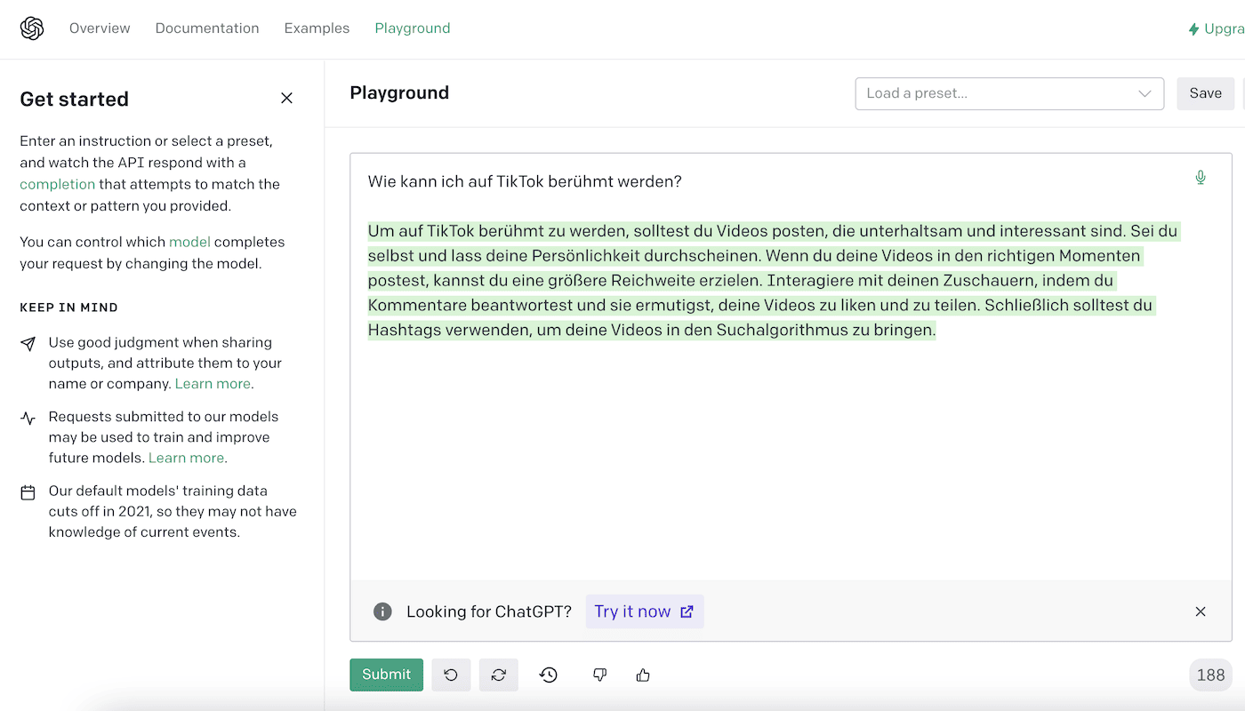Open the history clock icon
Image resolution: width=1245 pixels, height=711 pixels.
click(549, 675)
